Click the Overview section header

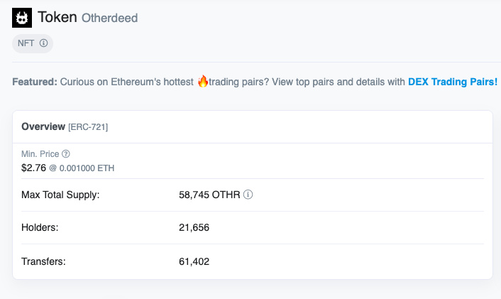pos(43,126)
